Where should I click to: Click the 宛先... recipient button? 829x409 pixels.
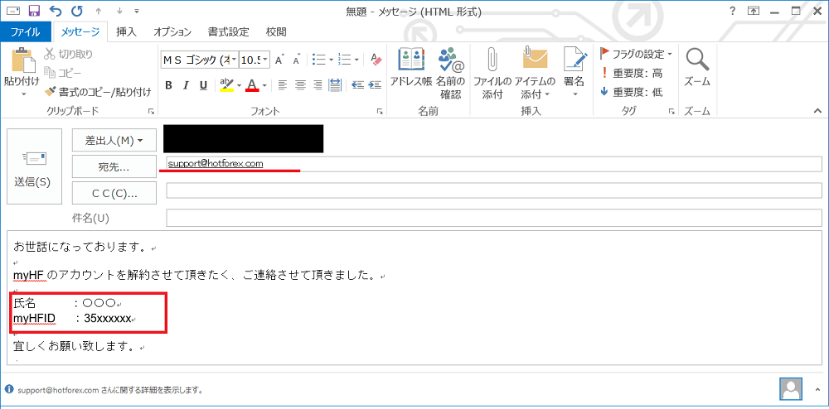click(114, 166)
